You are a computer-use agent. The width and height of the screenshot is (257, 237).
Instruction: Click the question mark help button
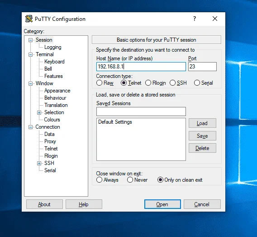click(x=195, y=19)
